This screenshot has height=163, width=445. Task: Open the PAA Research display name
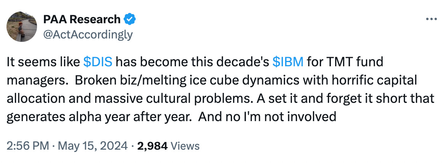(82, 19)
